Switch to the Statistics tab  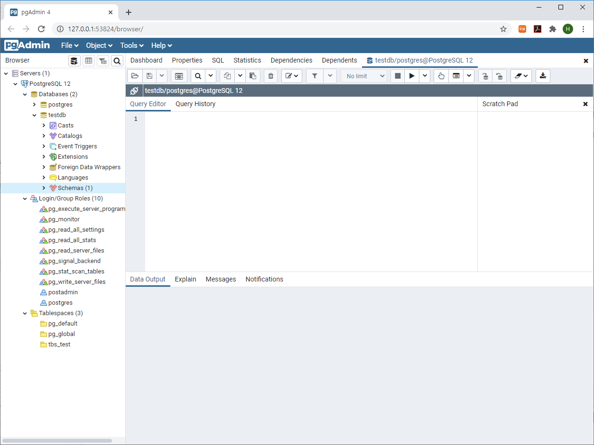coord(247,60)
